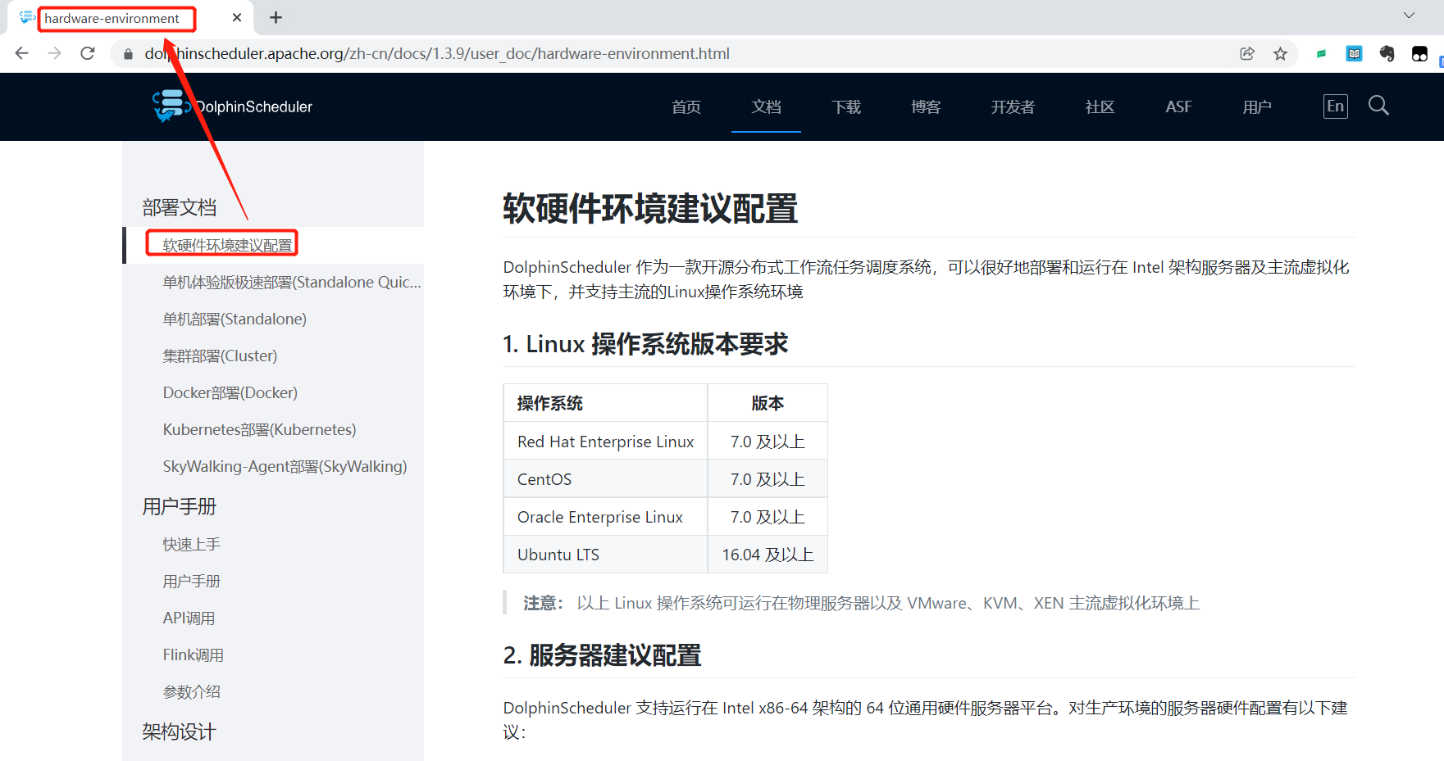The height and width of the screenshot is (761, 1444).
Task: Open the 首页 navigation item
Action: click(x=686, y=107)
